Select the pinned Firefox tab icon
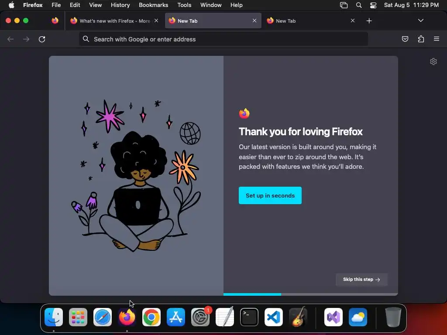Screen dimensions: 447x335 (55, 21)
